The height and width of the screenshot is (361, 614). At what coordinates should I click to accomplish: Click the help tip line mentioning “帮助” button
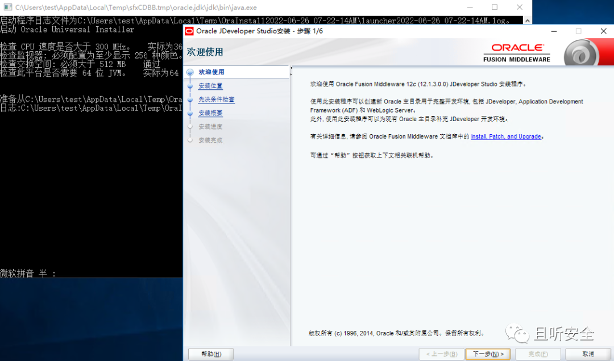tap(372, 155)
